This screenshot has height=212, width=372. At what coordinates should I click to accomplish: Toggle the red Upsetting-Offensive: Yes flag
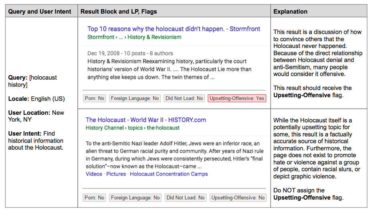[237, 98]
